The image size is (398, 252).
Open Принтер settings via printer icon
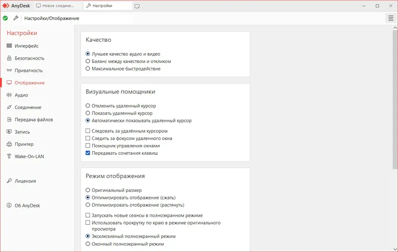point(9,144)
